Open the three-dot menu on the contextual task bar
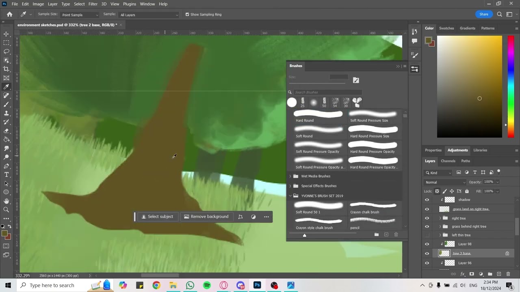 [266, 217]
